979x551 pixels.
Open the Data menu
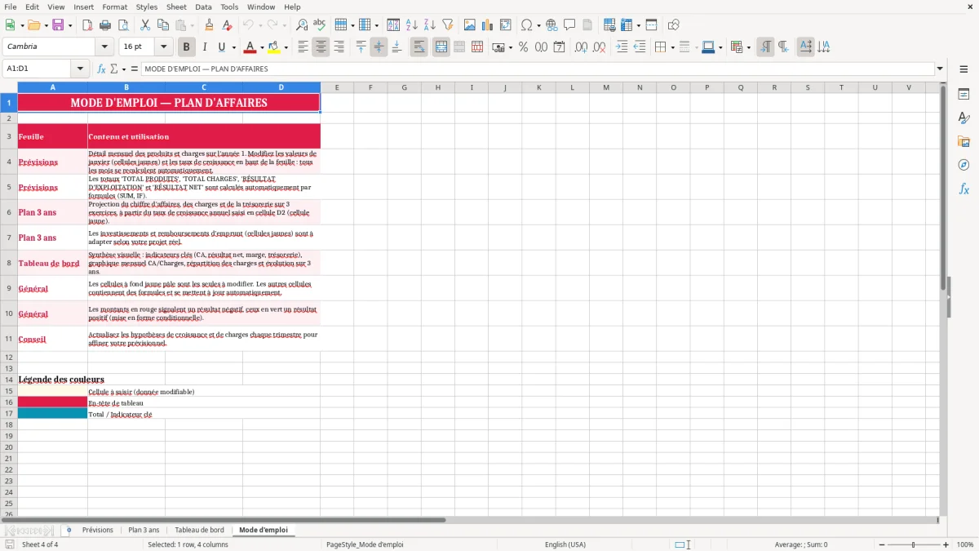click(204, 7)
